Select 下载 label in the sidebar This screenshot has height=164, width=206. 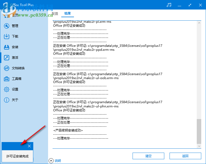15,37
